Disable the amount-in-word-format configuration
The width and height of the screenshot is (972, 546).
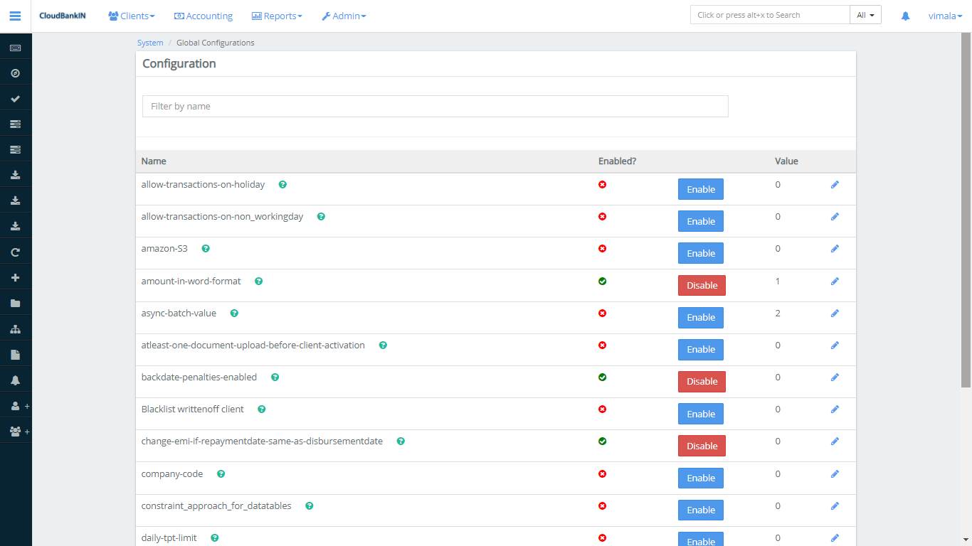click(x=702, y=285)
